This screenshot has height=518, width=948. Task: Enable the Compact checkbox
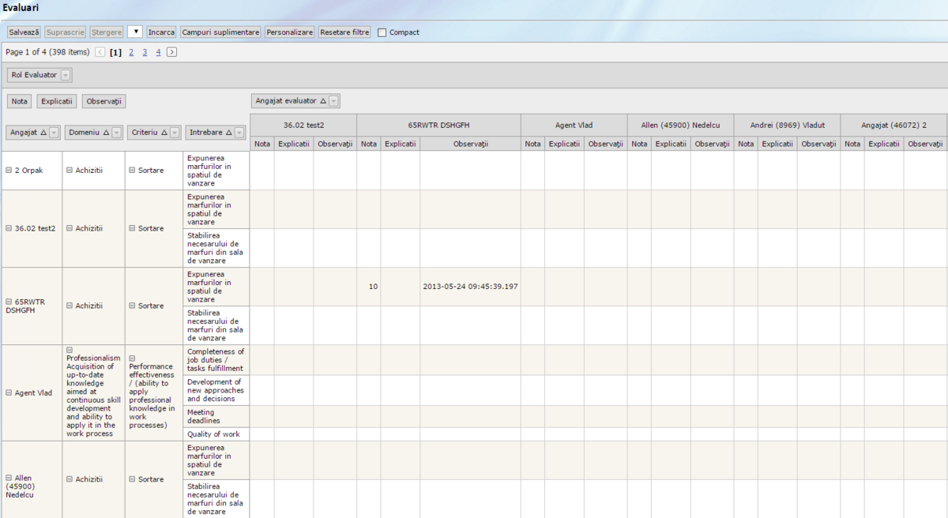[382, 32]
